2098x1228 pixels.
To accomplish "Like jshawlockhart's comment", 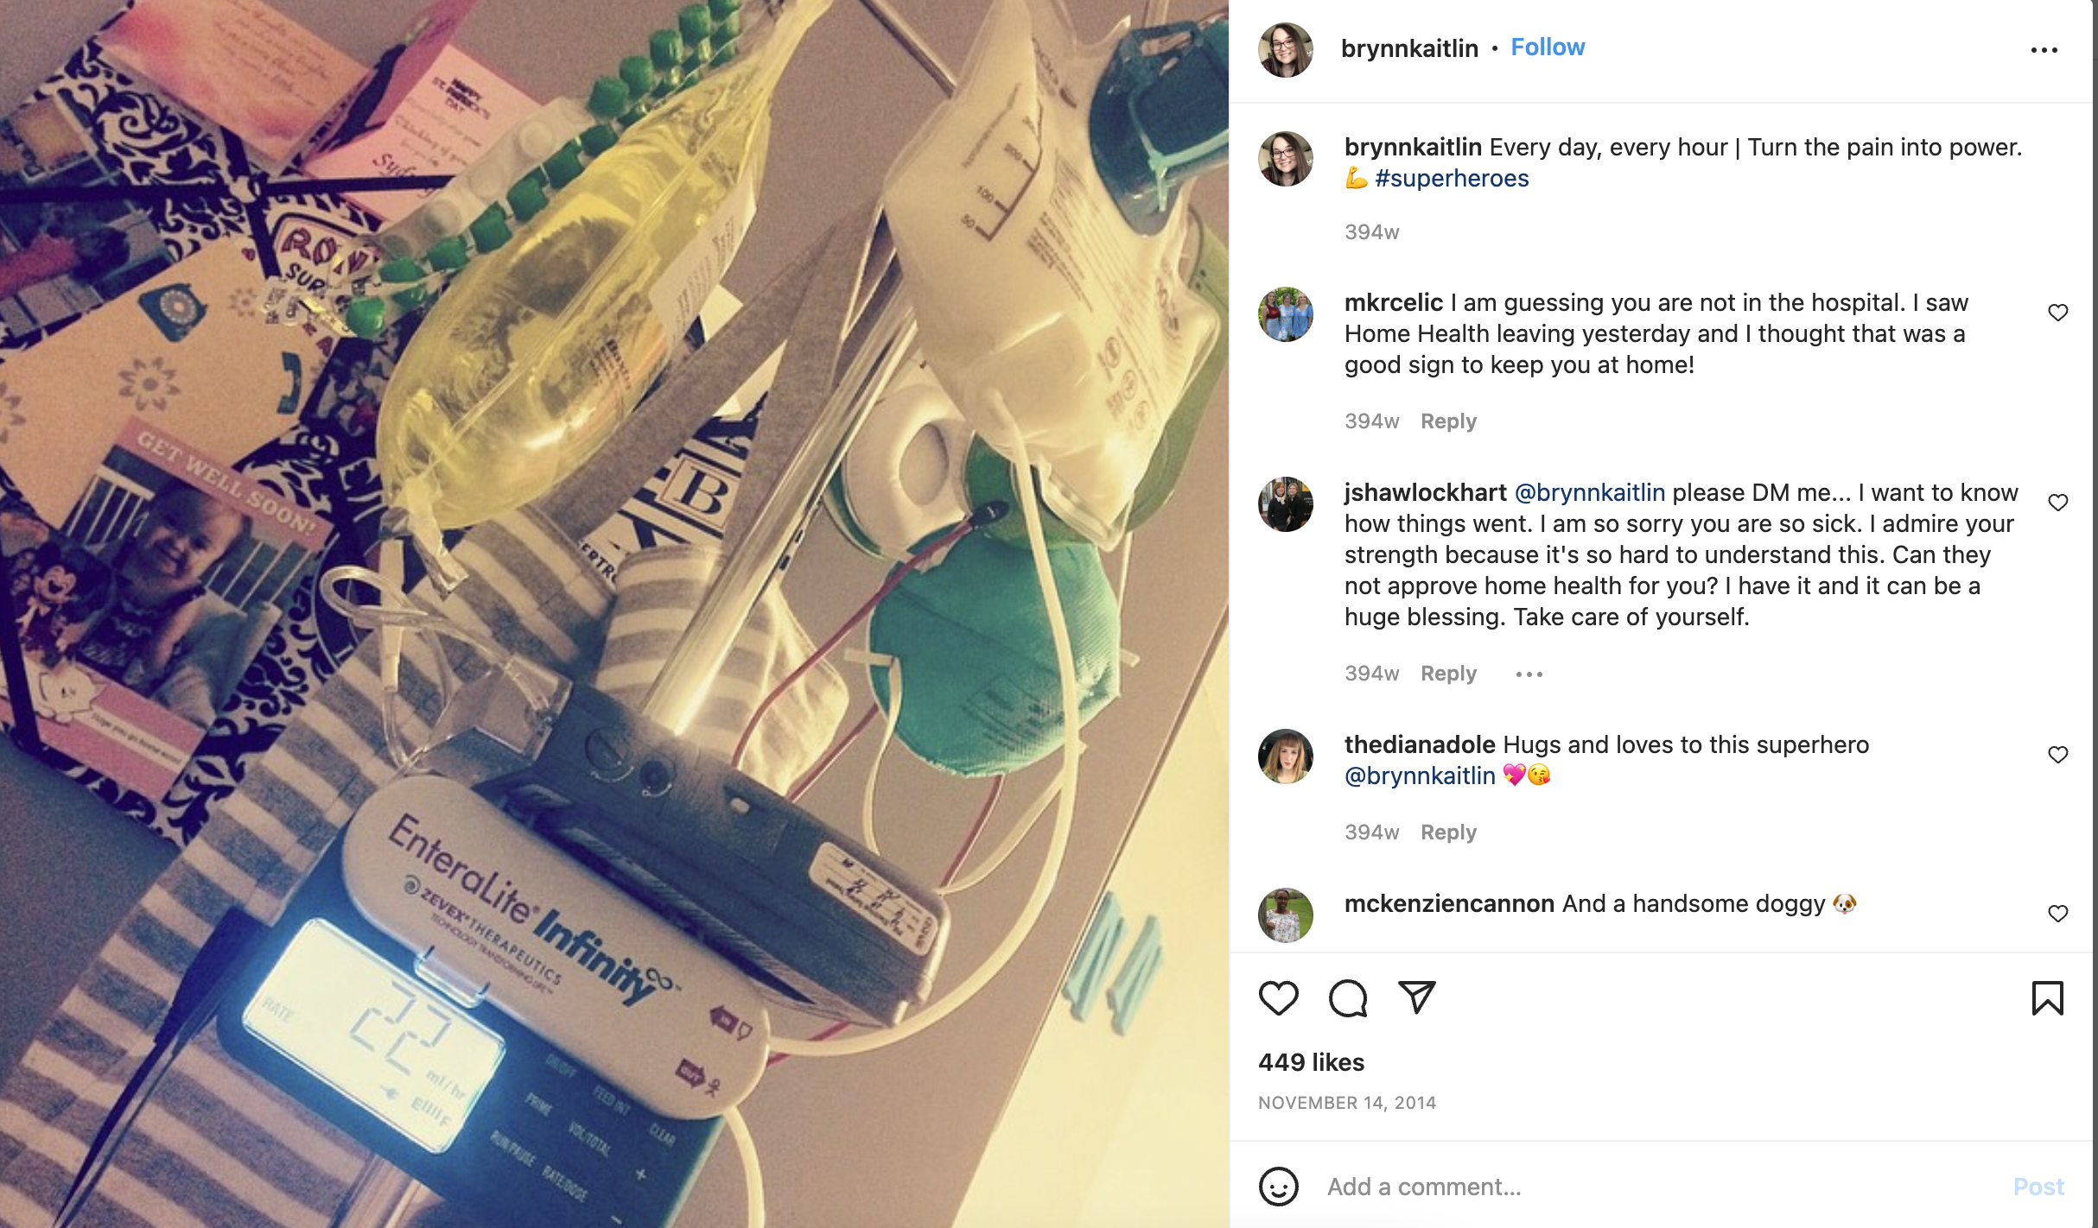I will tap(2058, 503).
